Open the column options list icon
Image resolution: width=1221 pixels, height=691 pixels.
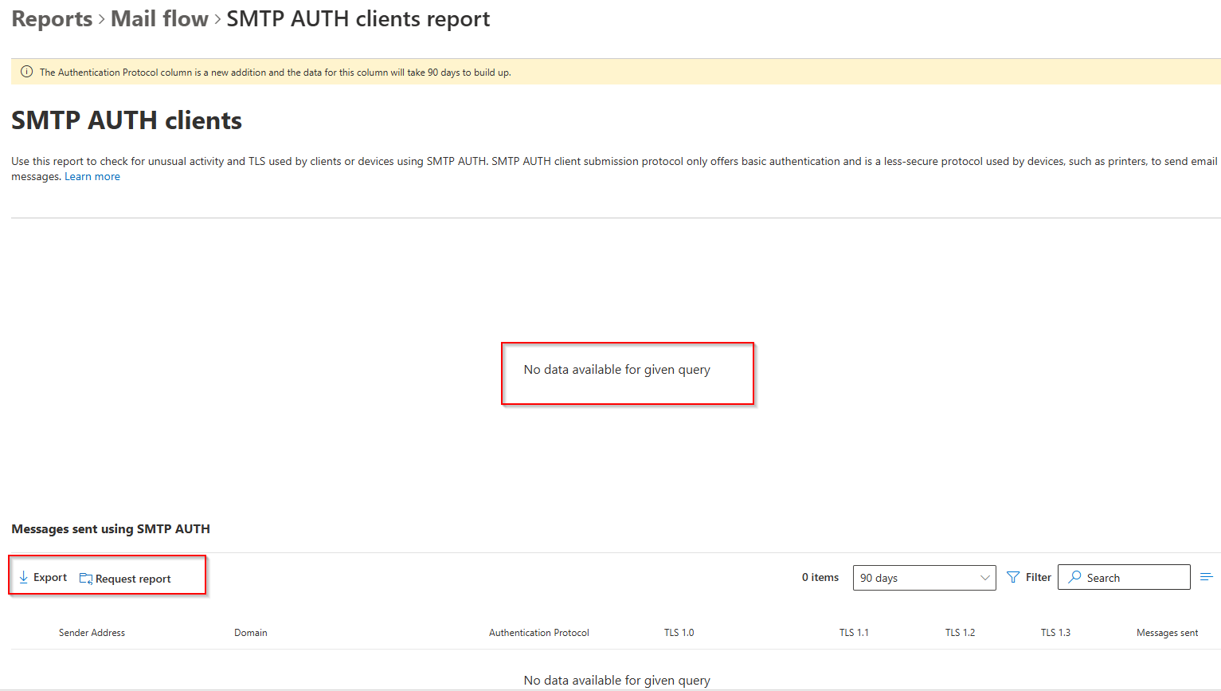(x=1206, y=577)
